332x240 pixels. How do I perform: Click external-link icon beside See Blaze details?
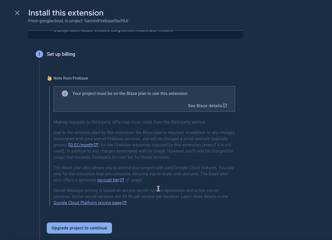(225, 106)
